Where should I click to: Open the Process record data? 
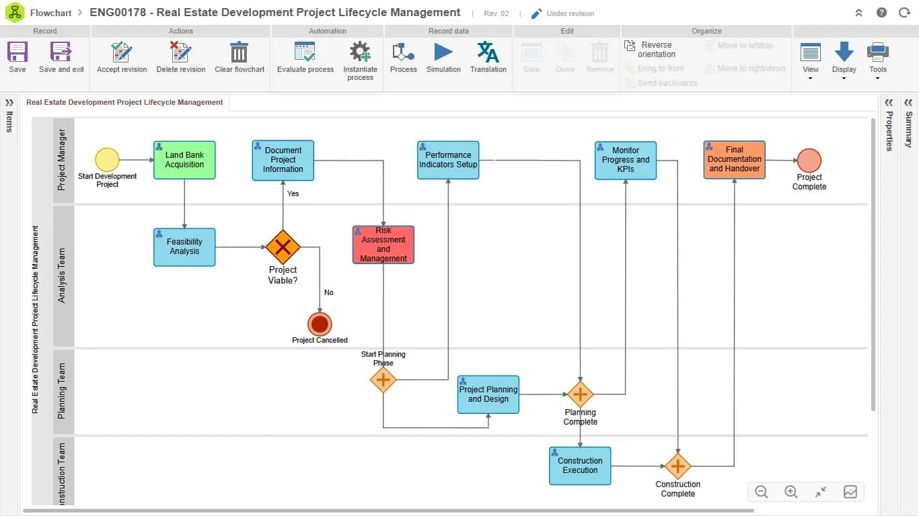pyautogui.click(x=403, y=52)
